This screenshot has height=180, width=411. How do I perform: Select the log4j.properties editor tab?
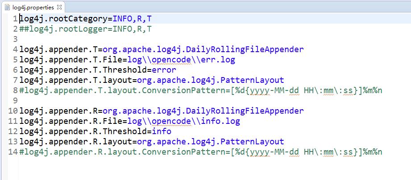point(33,7)
